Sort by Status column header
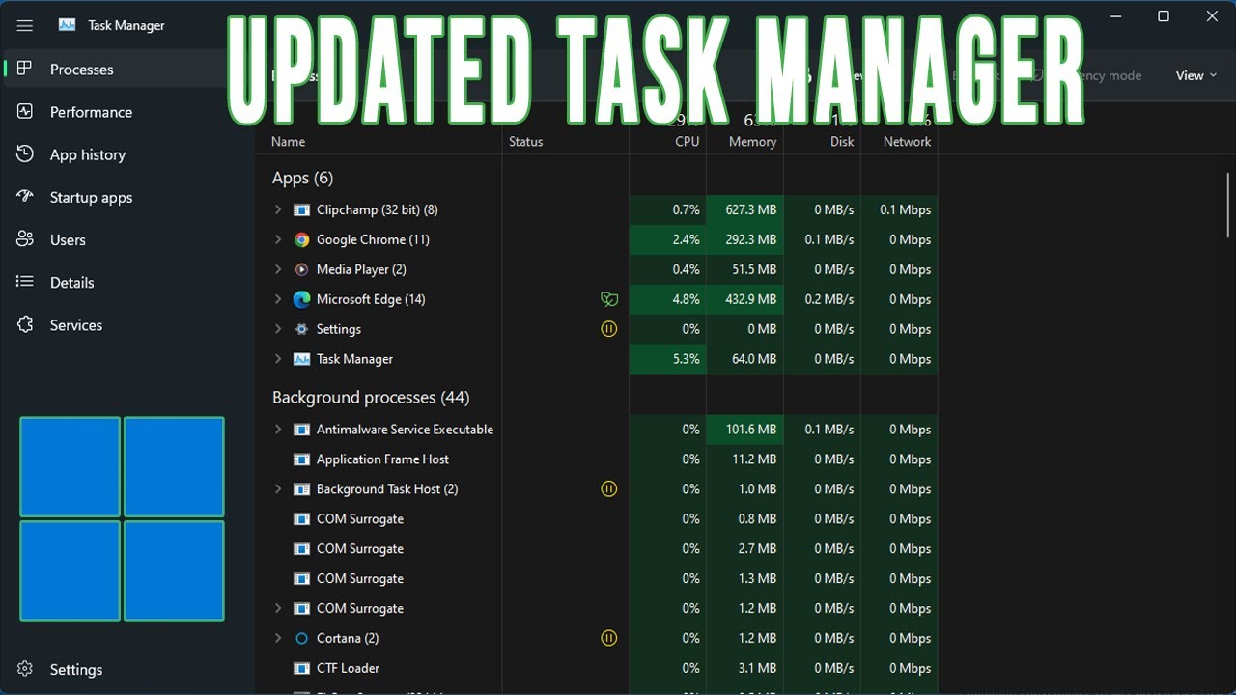Screen dimensions: 1236x695 pyautogui.click(x=526, y=141)
